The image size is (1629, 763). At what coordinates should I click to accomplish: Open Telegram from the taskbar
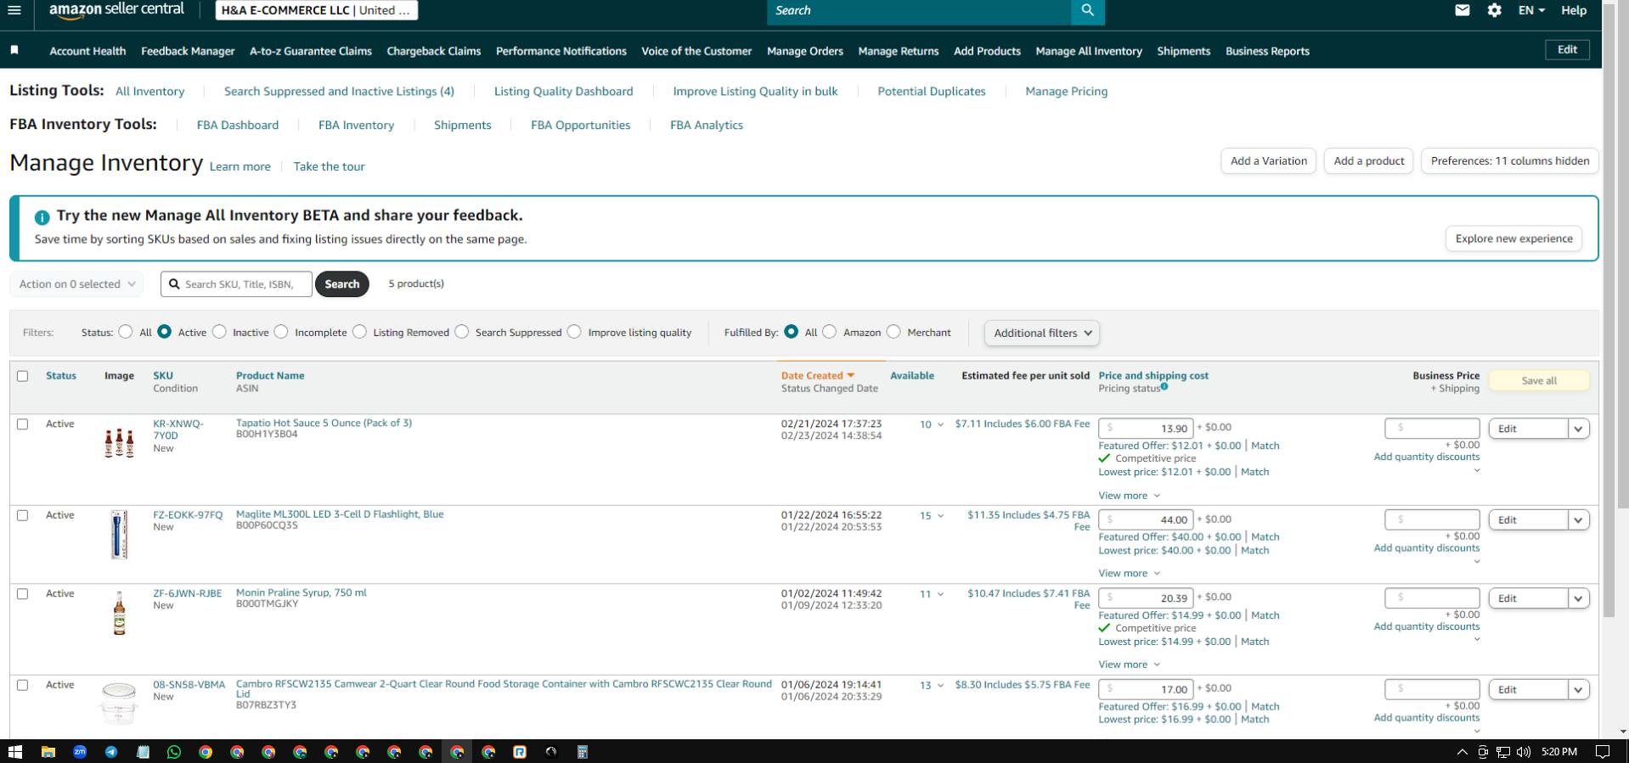[x=111, y=752]
